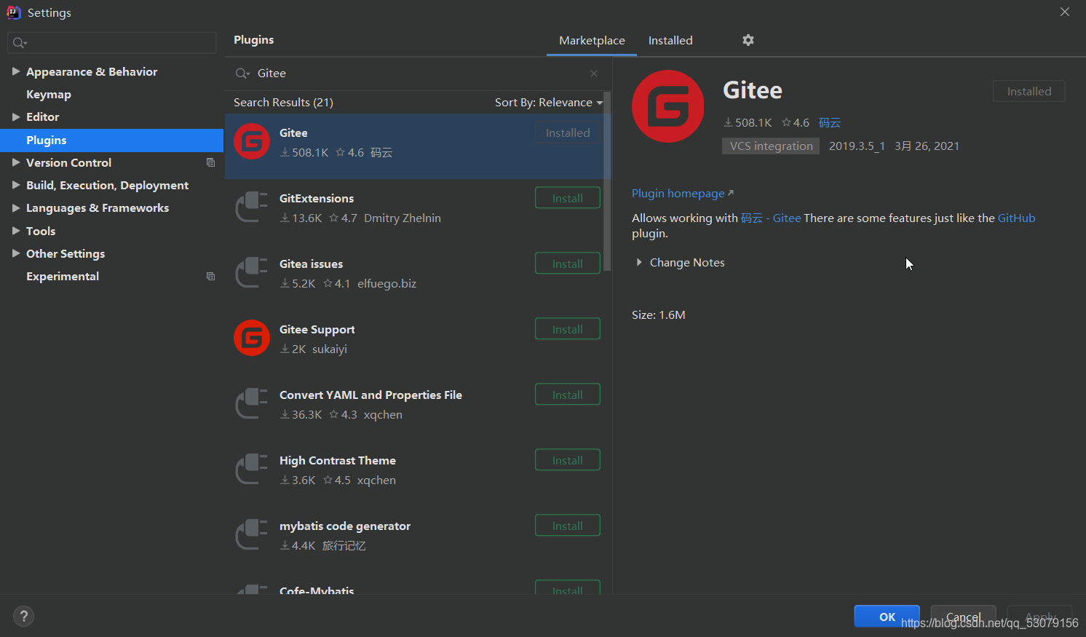The height and width of the screenshot is (637, 1086).
Task: Switch to the Installed tab
Action: pos(670,41)
